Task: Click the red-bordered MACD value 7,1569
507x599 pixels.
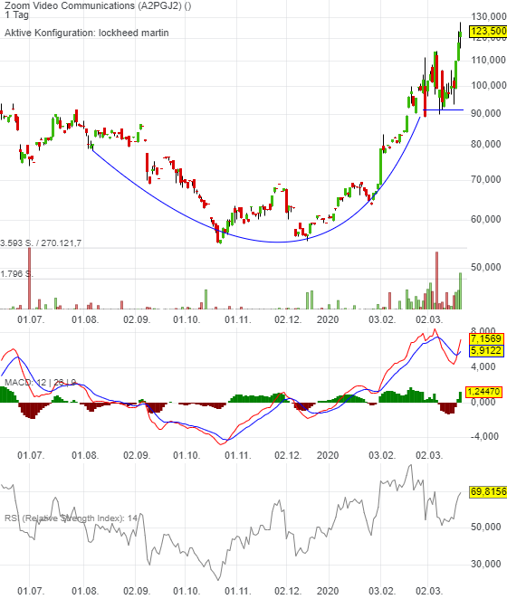Action: coord(485,338)
